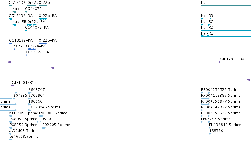Select the Or22a-RA transcript glyph
This screenshot has width=251, height=141.
(32, 25)
